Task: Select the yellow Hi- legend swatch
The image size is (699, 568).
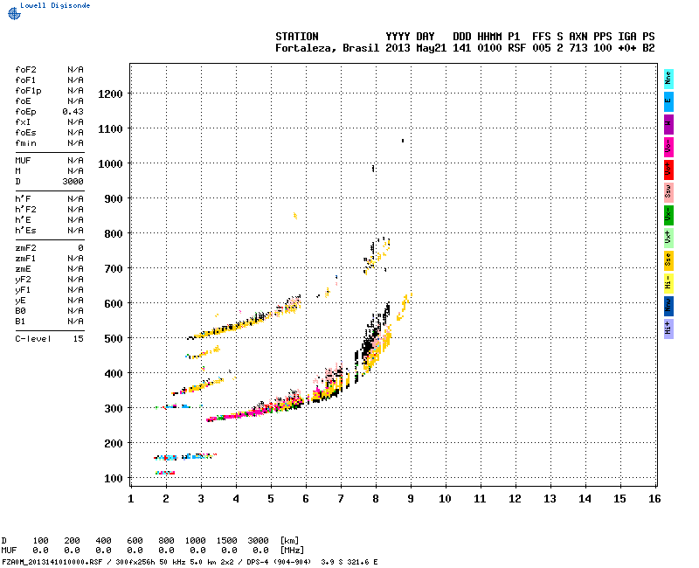Action: coord(668,283)
